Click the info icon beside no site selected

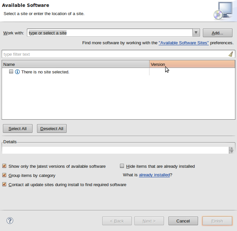[17, 72]
